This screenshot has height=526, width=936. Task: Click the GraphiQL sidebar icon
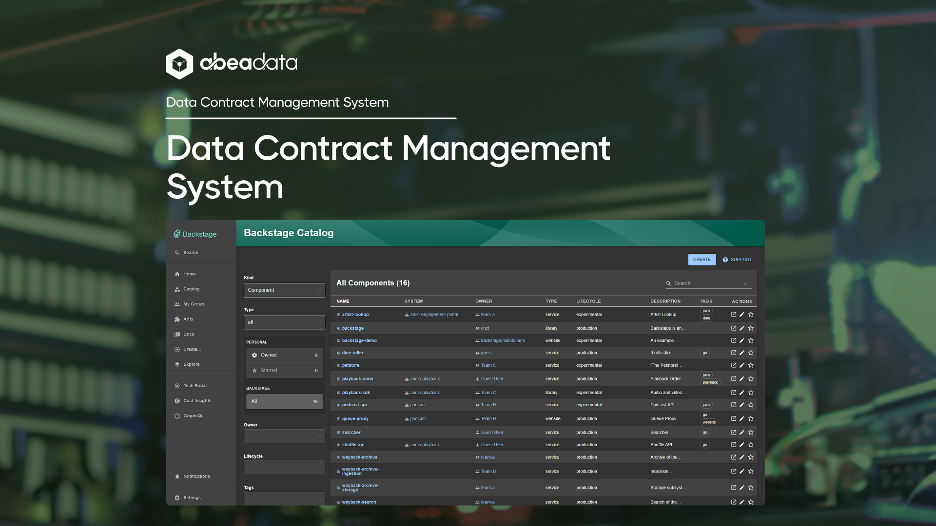pyautogui.click(x=177, y=416)
